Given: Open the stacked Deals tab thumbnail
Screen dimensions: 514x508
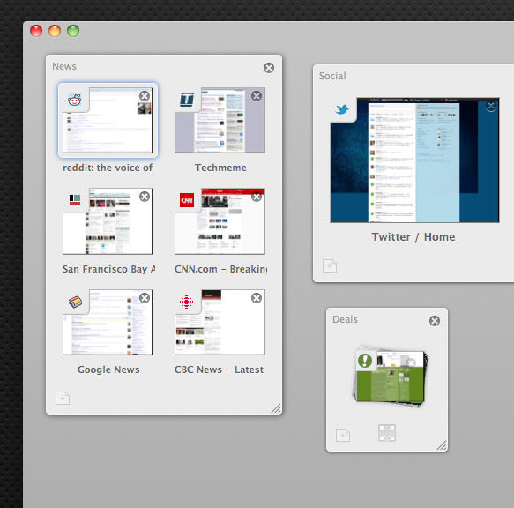Looking at the screenshot, I should pos(390,377).
